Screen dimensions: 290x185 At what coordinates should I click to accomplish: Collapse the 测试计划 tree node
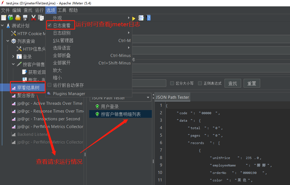click(x=2, y=25)
